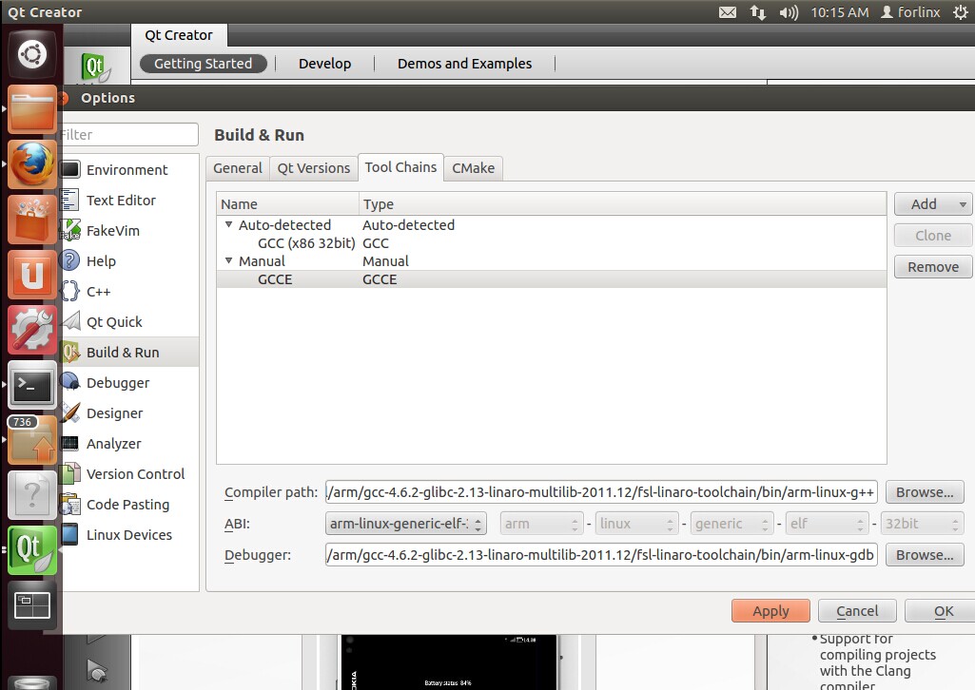
Task: Select Qt Quick paper plane icon
Action: pos(70,321)
